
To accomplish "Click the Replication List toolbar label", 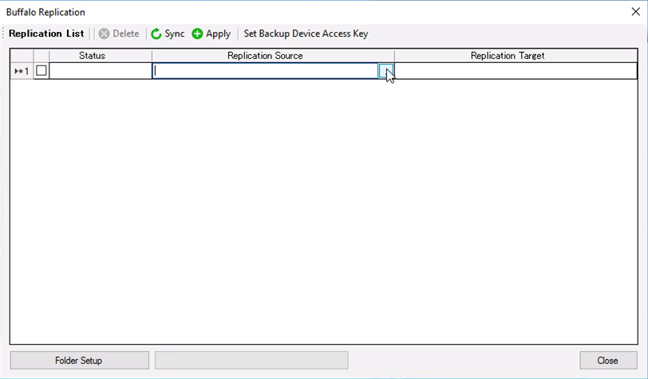I will point(46,34).
